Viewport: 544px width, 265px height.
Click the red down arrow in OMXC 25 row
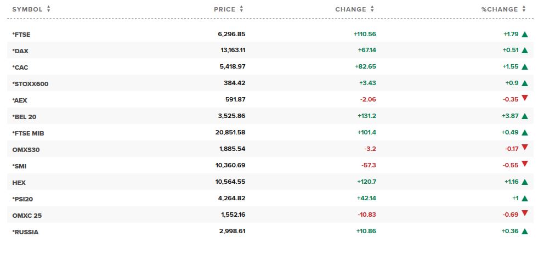click(525, 213)
